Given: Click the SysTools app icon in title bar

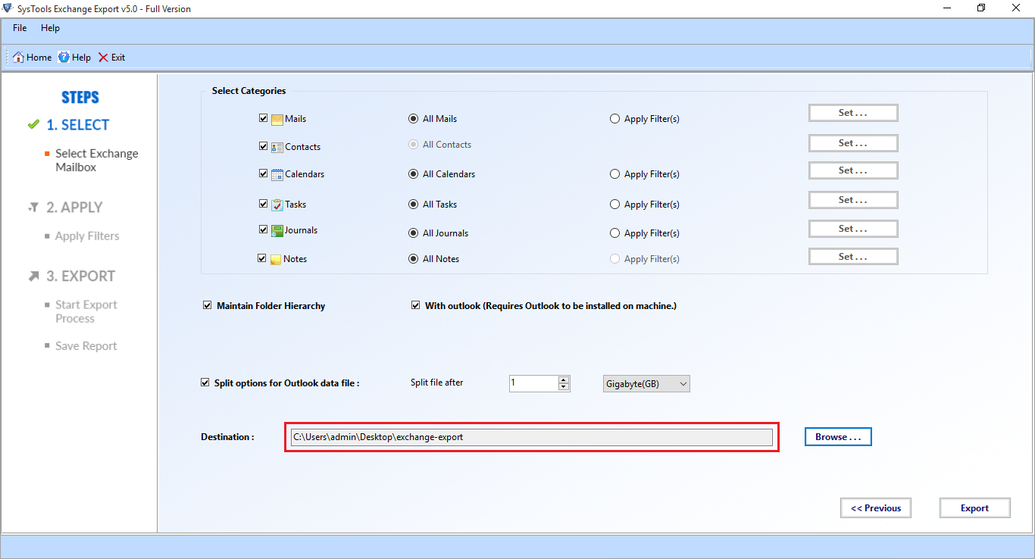Looking at the screenshot, I should [7, 8].
